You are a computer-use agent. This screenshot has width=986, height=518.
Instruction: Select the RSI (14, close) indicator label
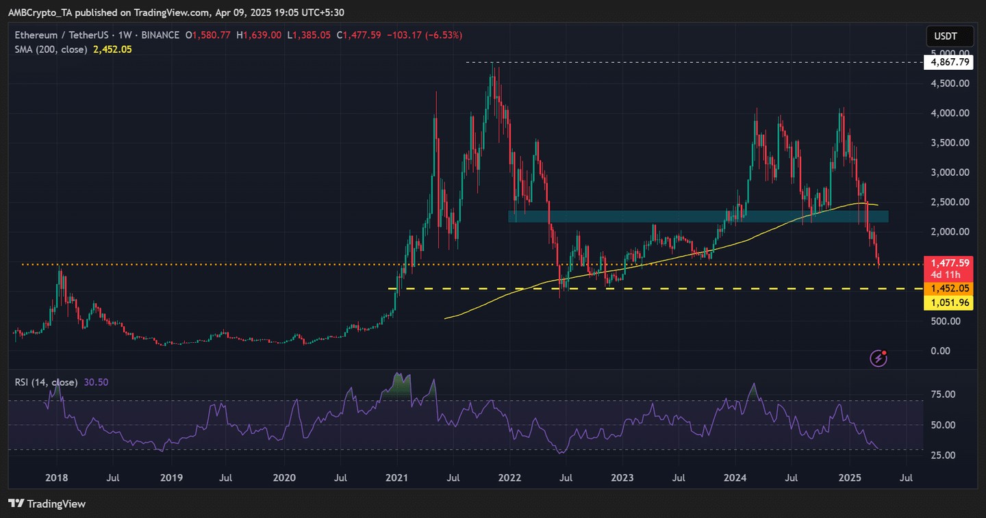coord(46,383)
